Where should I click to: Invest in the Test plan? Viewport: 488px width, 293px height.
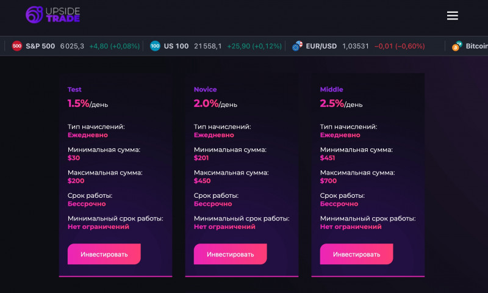[104, 254]
